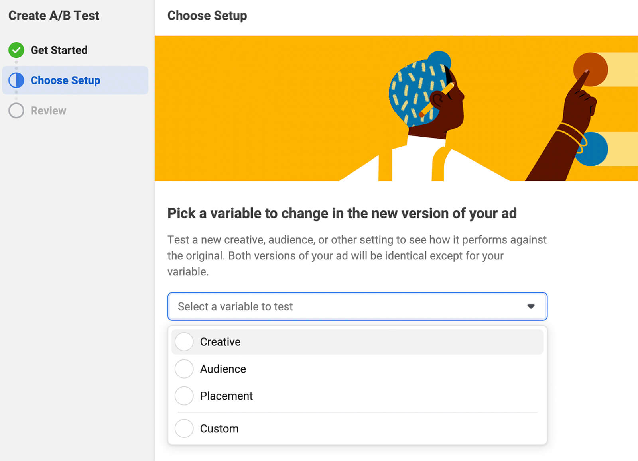Click the half-filled progress icon beside Choose Setup
The image size is (638, 461).
[x=16, y=80]
